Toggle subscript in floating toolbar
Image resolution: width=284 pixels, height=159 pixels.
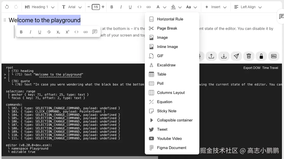(x=58, y=32)
